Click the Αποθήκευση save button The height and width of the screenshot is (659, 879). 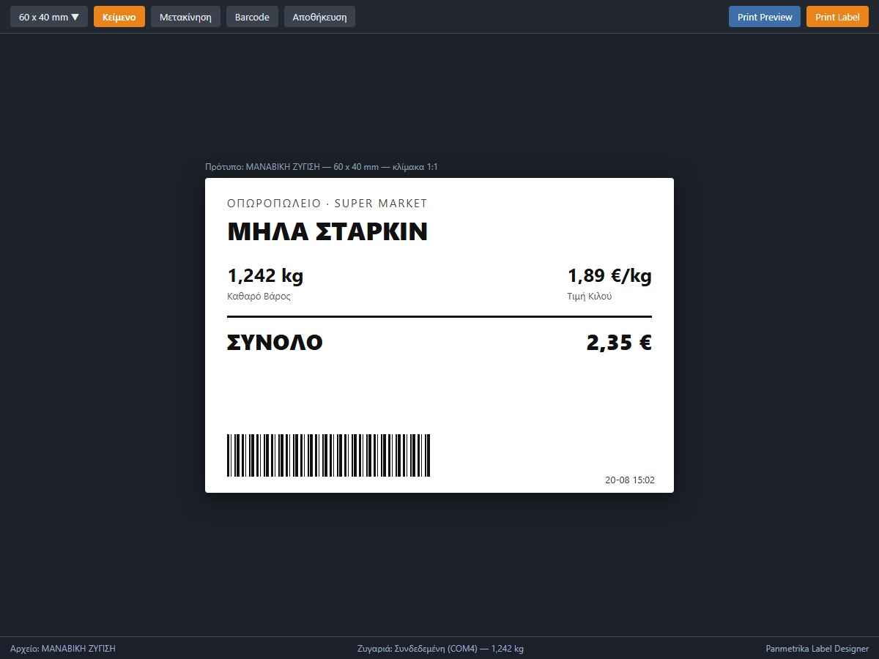point(319,17)
